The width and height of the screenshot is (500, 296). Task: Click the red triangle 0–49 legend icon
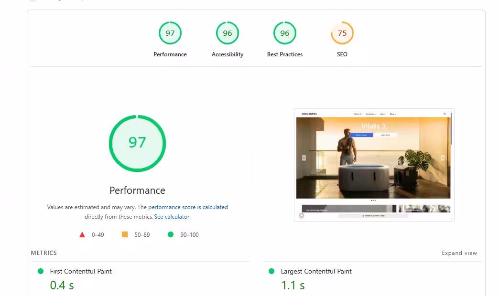click(x=82, y=234)
